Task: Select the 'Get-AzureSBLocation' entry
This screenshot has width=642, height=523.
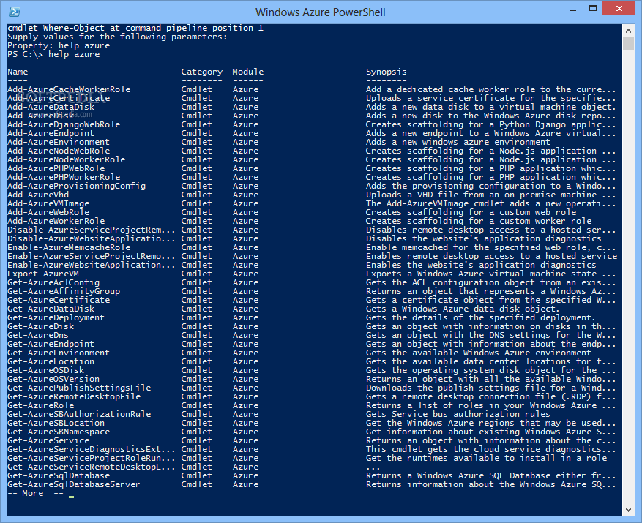Action: pos(56,424)
